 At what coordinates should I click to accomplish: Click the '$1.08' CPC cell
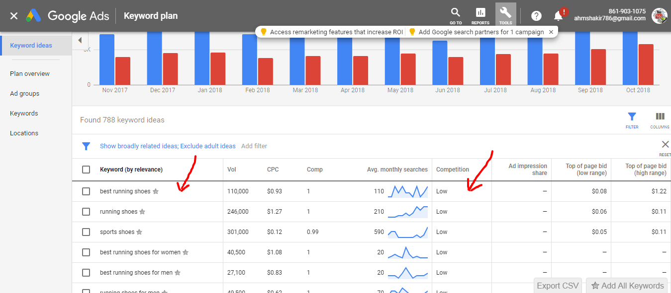(275, 252)
